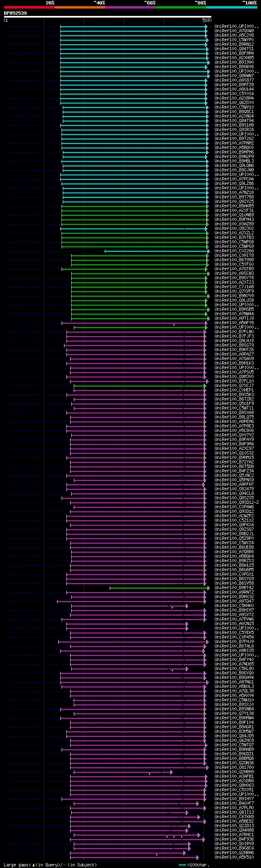Image resolution: width=261 pixels, height=868 pixels.
Task: Click the short purple bar for UniRef100_C5KHK0
Action: (129, 606)
